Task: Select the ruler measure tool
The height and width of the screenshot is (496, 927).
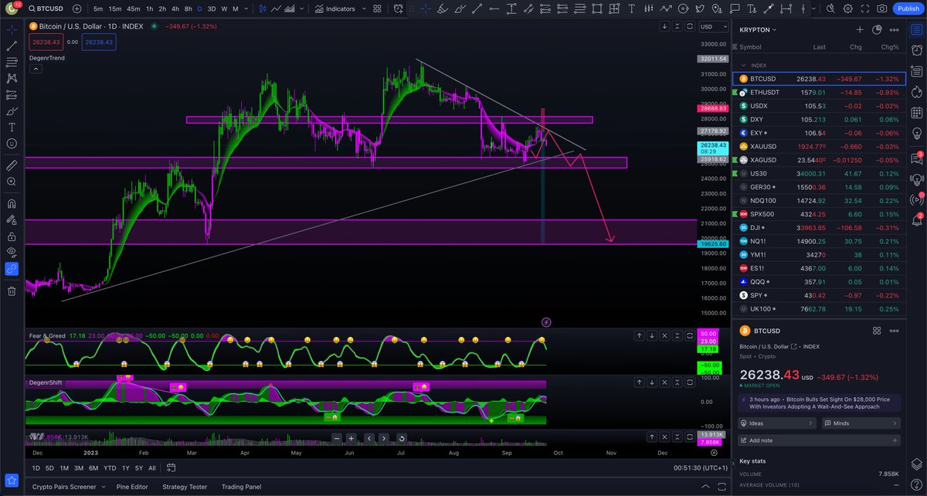Action: pos(12,165)
